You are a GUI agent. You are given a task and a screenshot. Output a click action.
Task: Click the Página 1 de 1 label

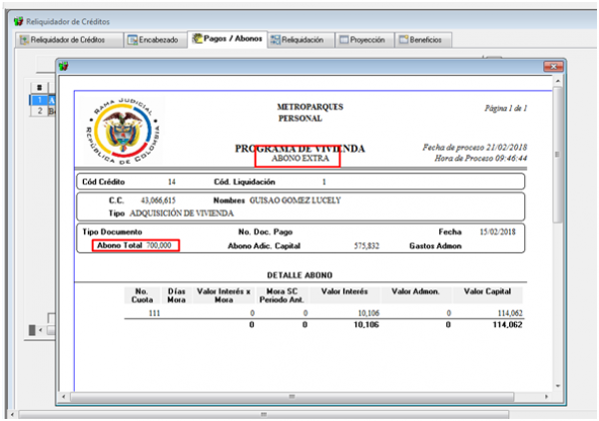point(506,108)
